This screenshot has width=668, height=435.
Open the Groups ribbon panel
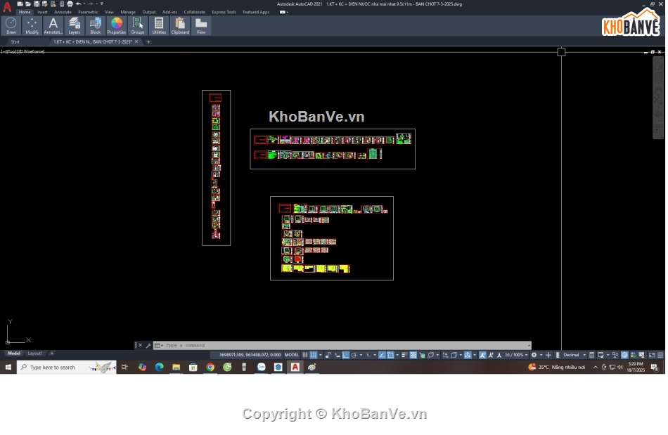pyautogui.click(x=138, y=25)
